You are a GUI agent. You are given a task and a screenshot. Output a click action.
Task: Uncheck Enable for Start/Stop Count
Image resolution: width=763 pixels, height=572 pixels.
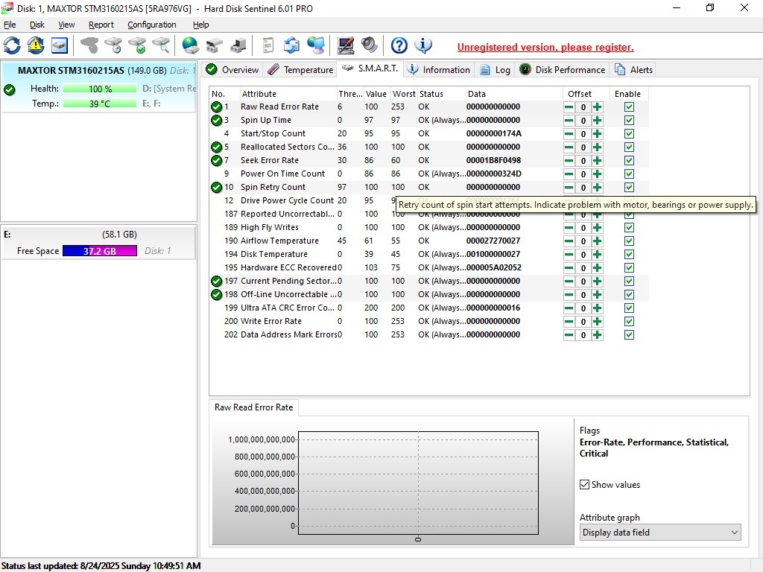click(x=629, y=134)
